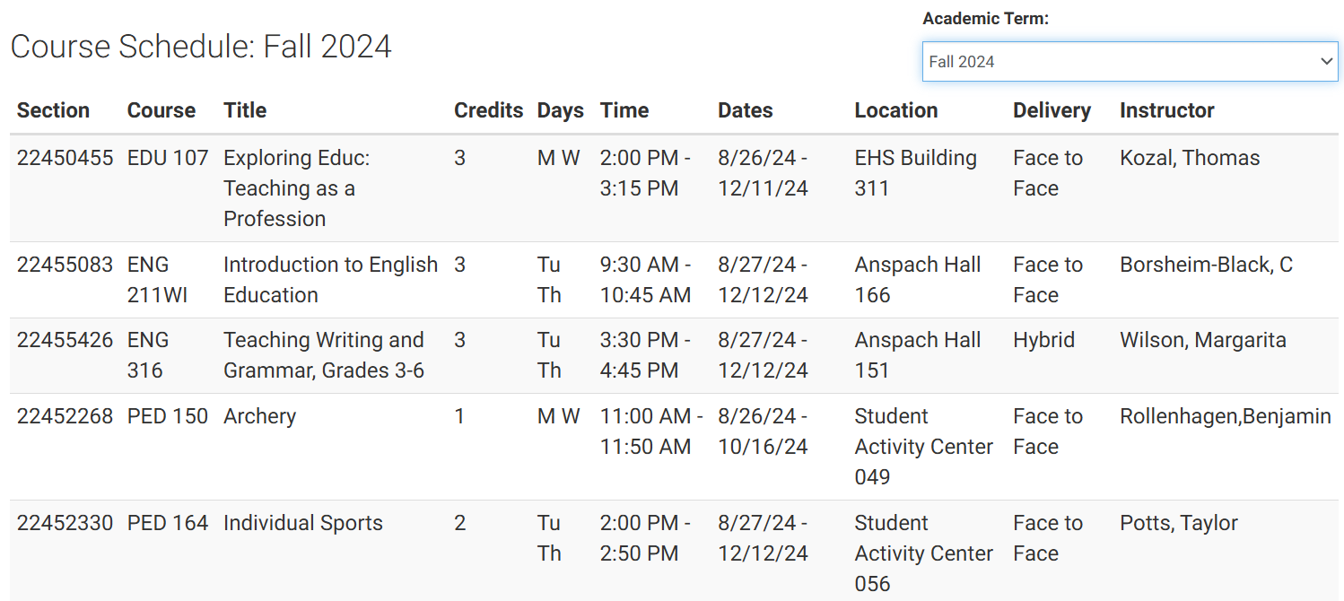
Task: Click the PED 150 course code
Action: [x=168, y=416]
